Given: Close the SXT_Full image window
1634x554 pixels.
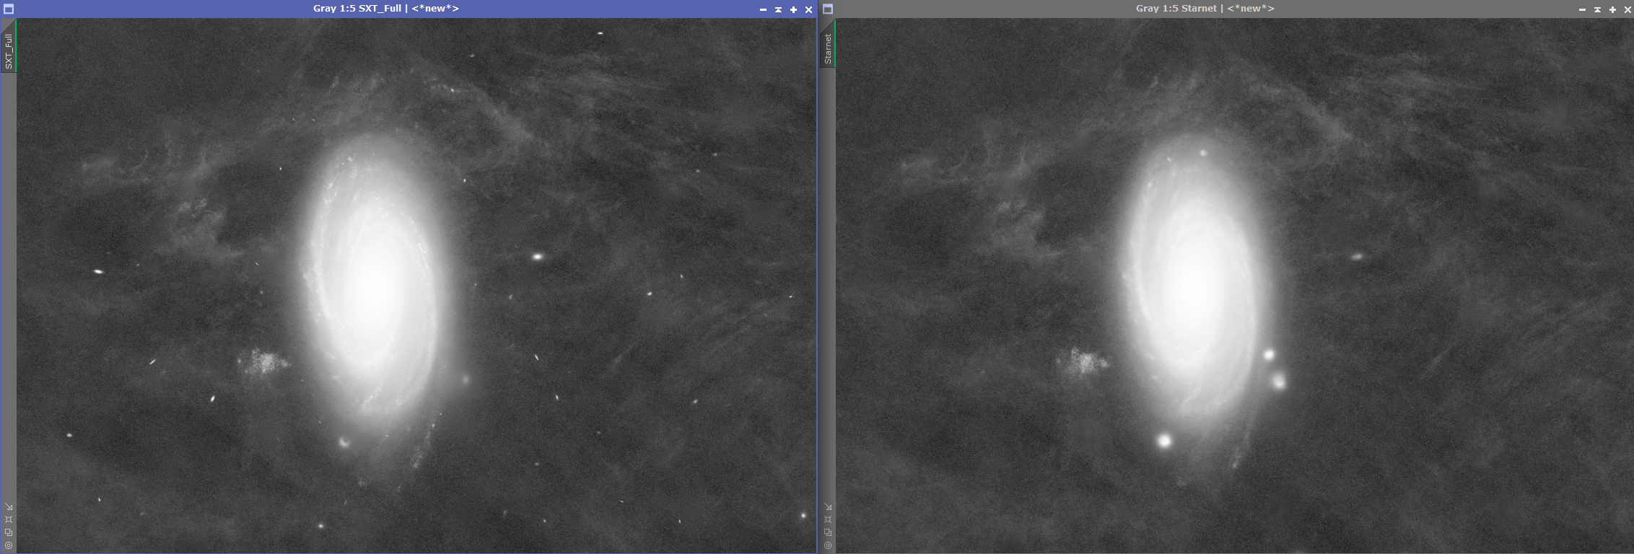Looking at the screenshot, I should [x=808, y=9].
